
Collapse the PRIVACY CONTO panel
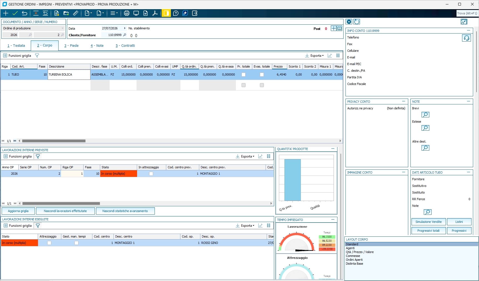point(404,101)
